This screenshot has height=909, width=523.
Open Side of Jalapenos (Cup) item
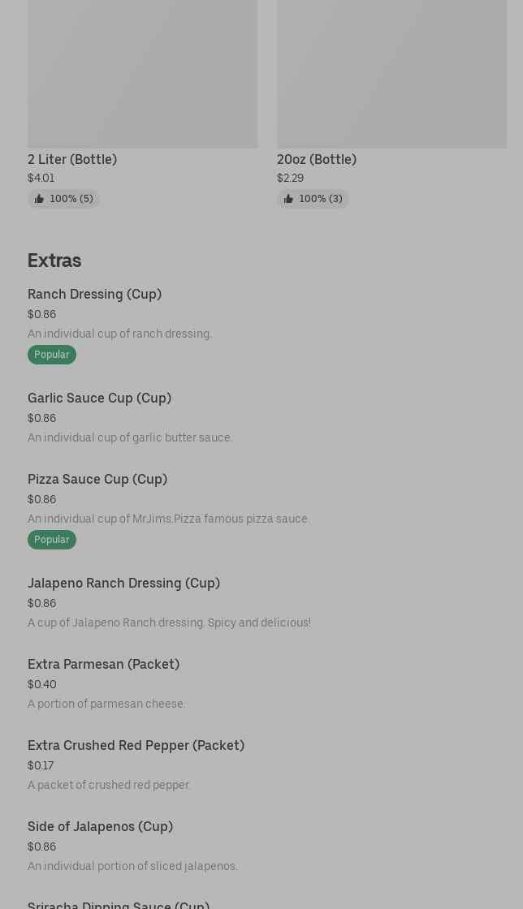tap(100, 827)
